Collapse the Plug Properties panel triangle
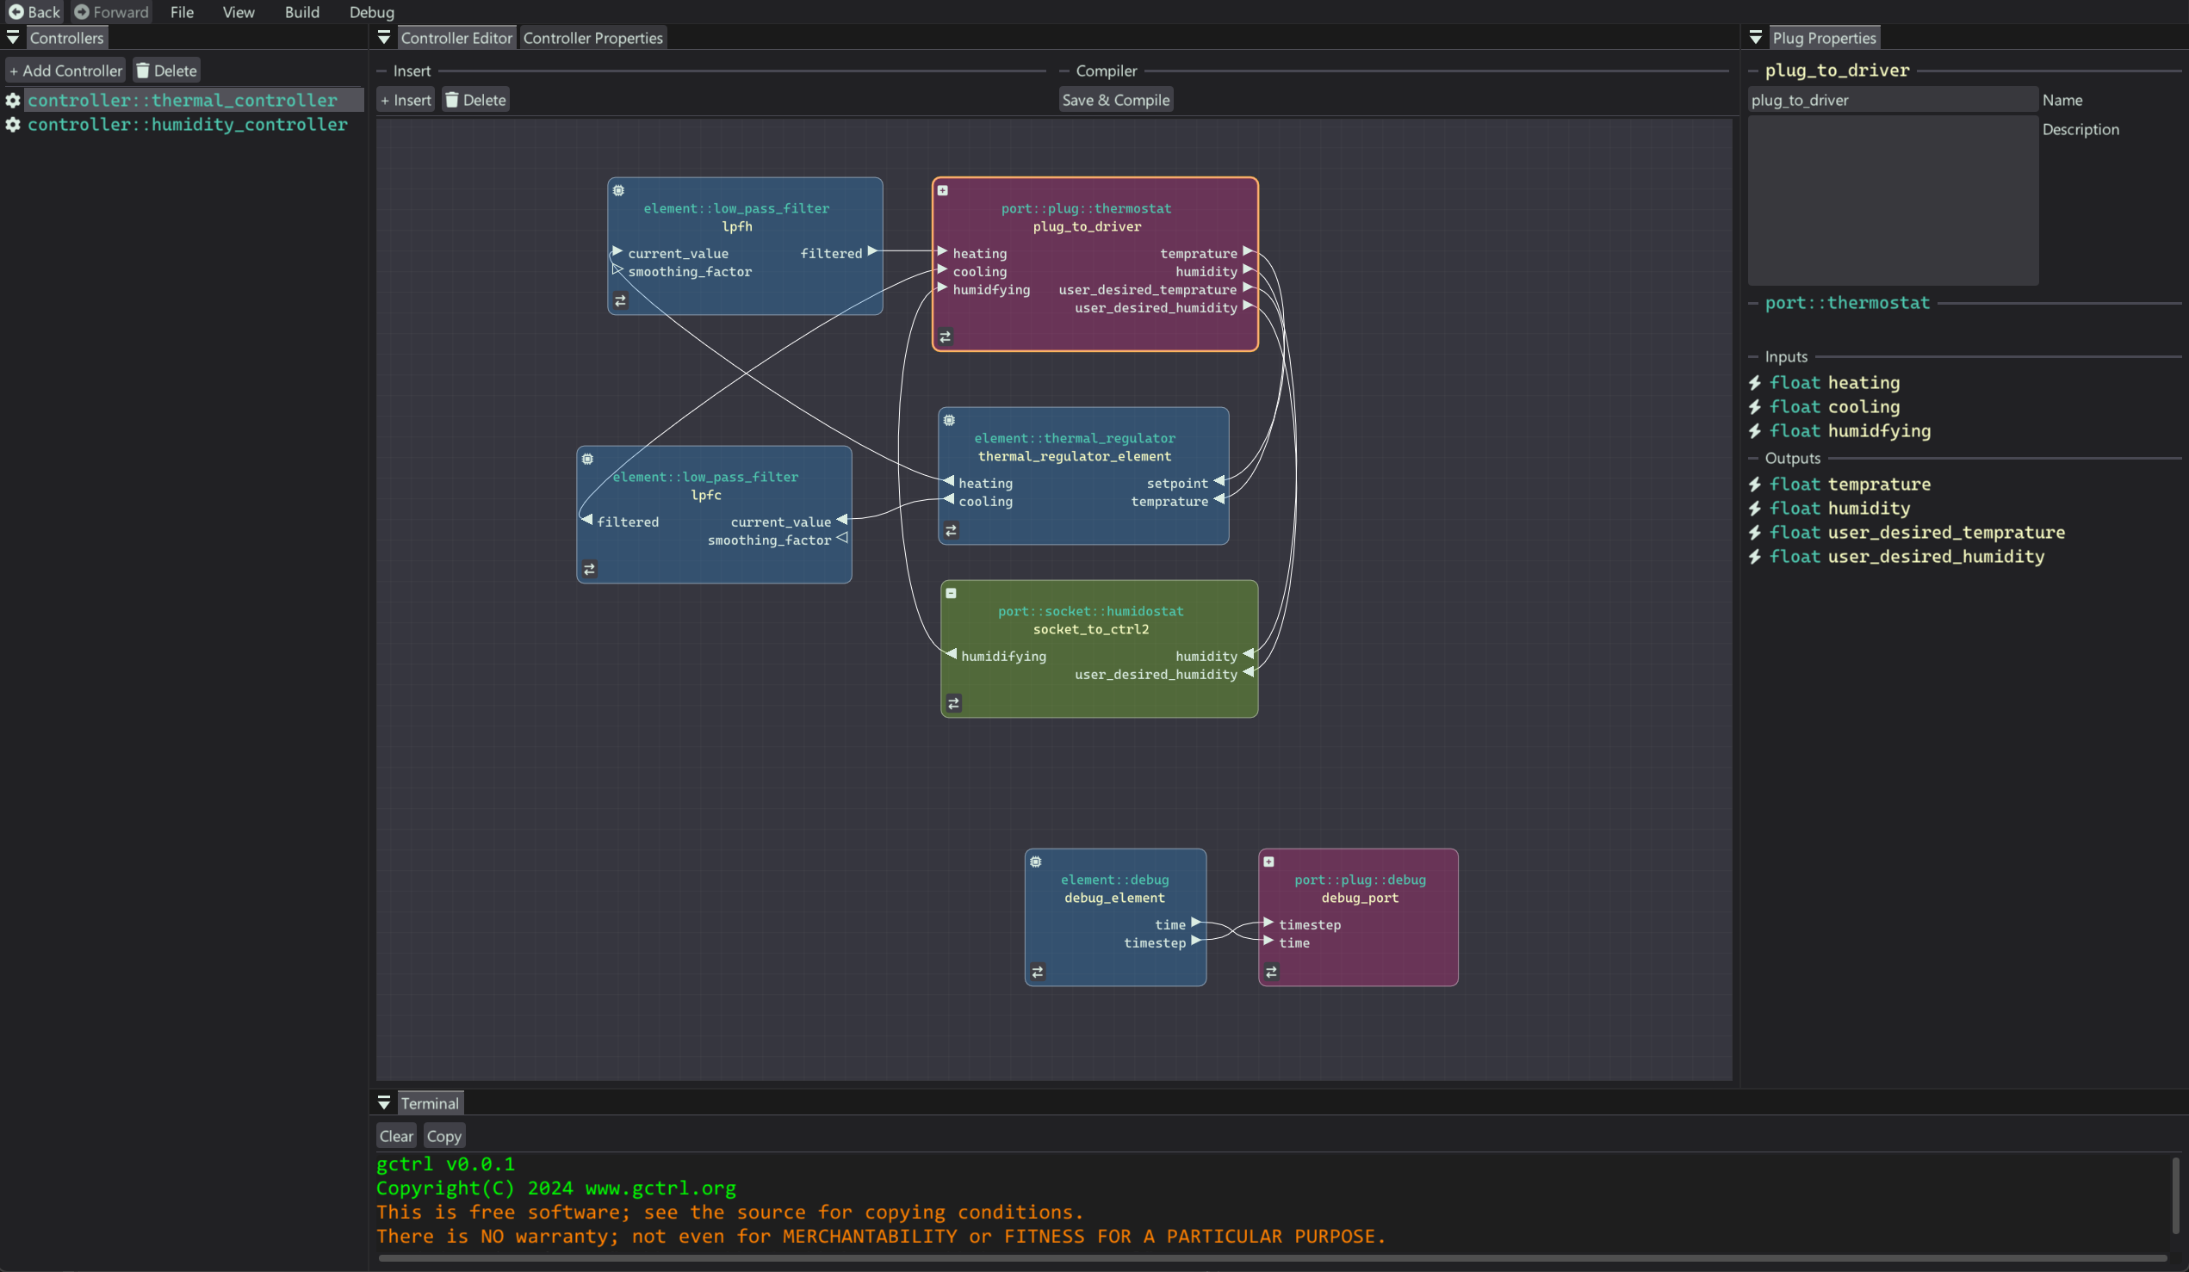This screenshot has width=2189, height=1272. tap(1756, 37)
